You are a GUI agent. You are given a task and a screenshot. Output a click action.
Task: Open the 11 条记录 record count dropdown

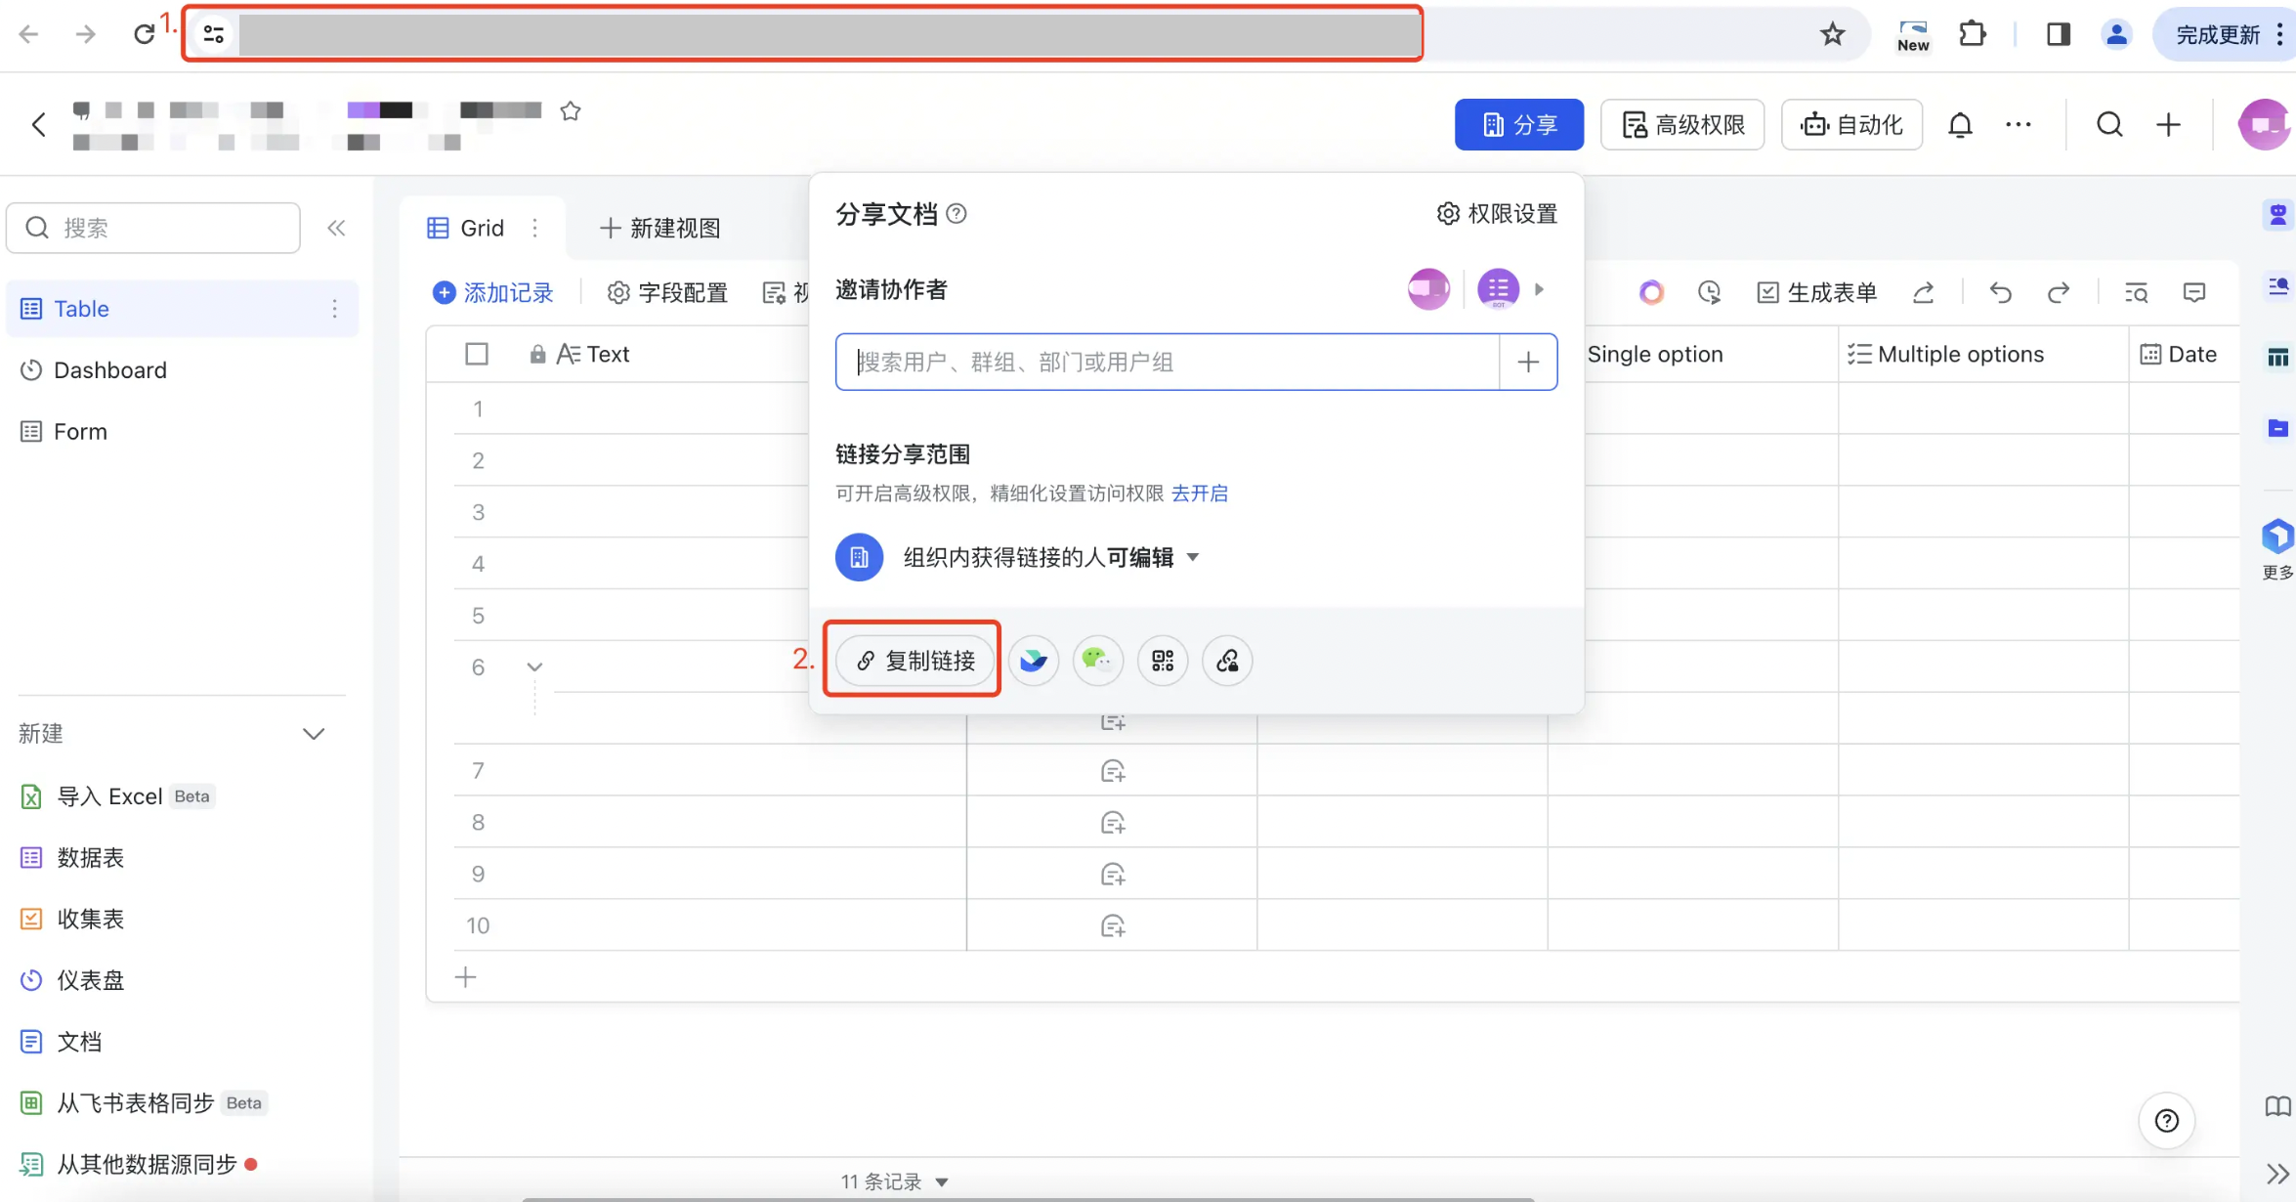click(x=894, y=1181)
